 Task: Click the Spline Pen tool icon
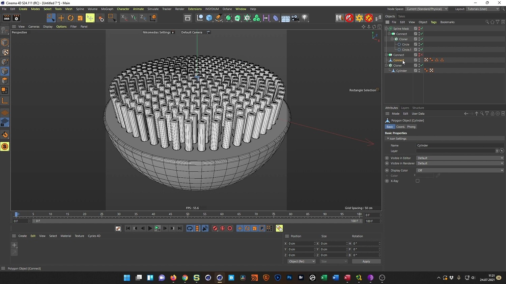pyautogui.click(x=219, y=18)
